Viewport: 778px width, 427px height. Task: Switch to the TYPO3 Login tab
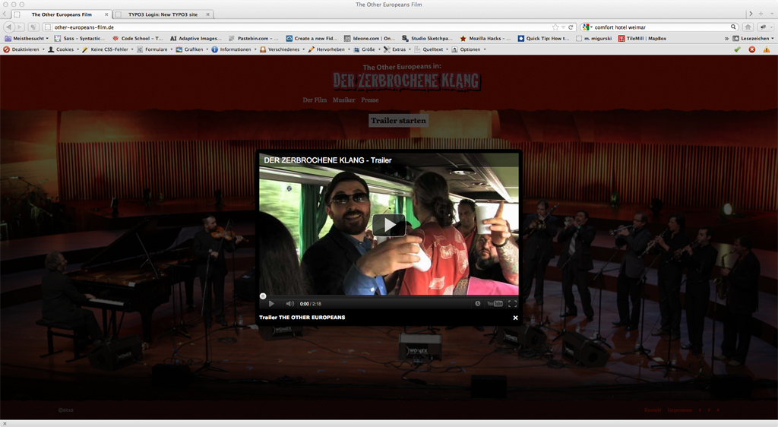coord(162,14)
